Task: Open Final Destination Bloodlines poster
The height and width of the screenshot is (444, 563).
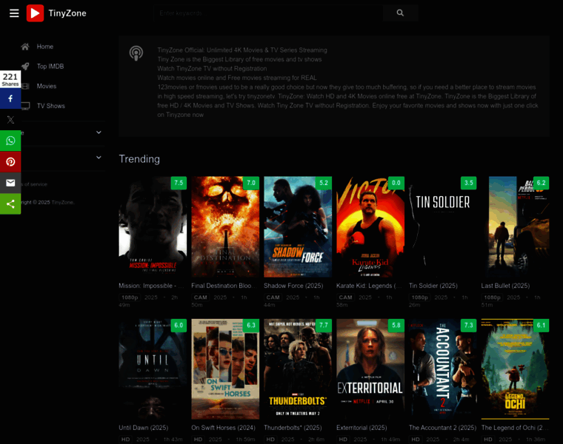Action: 225,226
